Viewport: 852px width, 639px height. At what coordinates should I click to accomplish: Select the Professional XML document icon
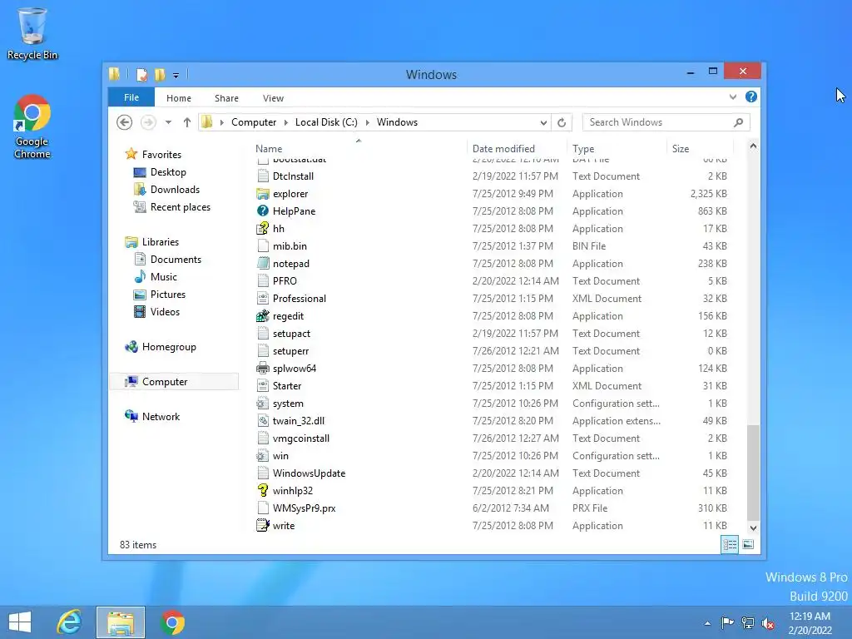pyautogui.click(x=262, y=299)
